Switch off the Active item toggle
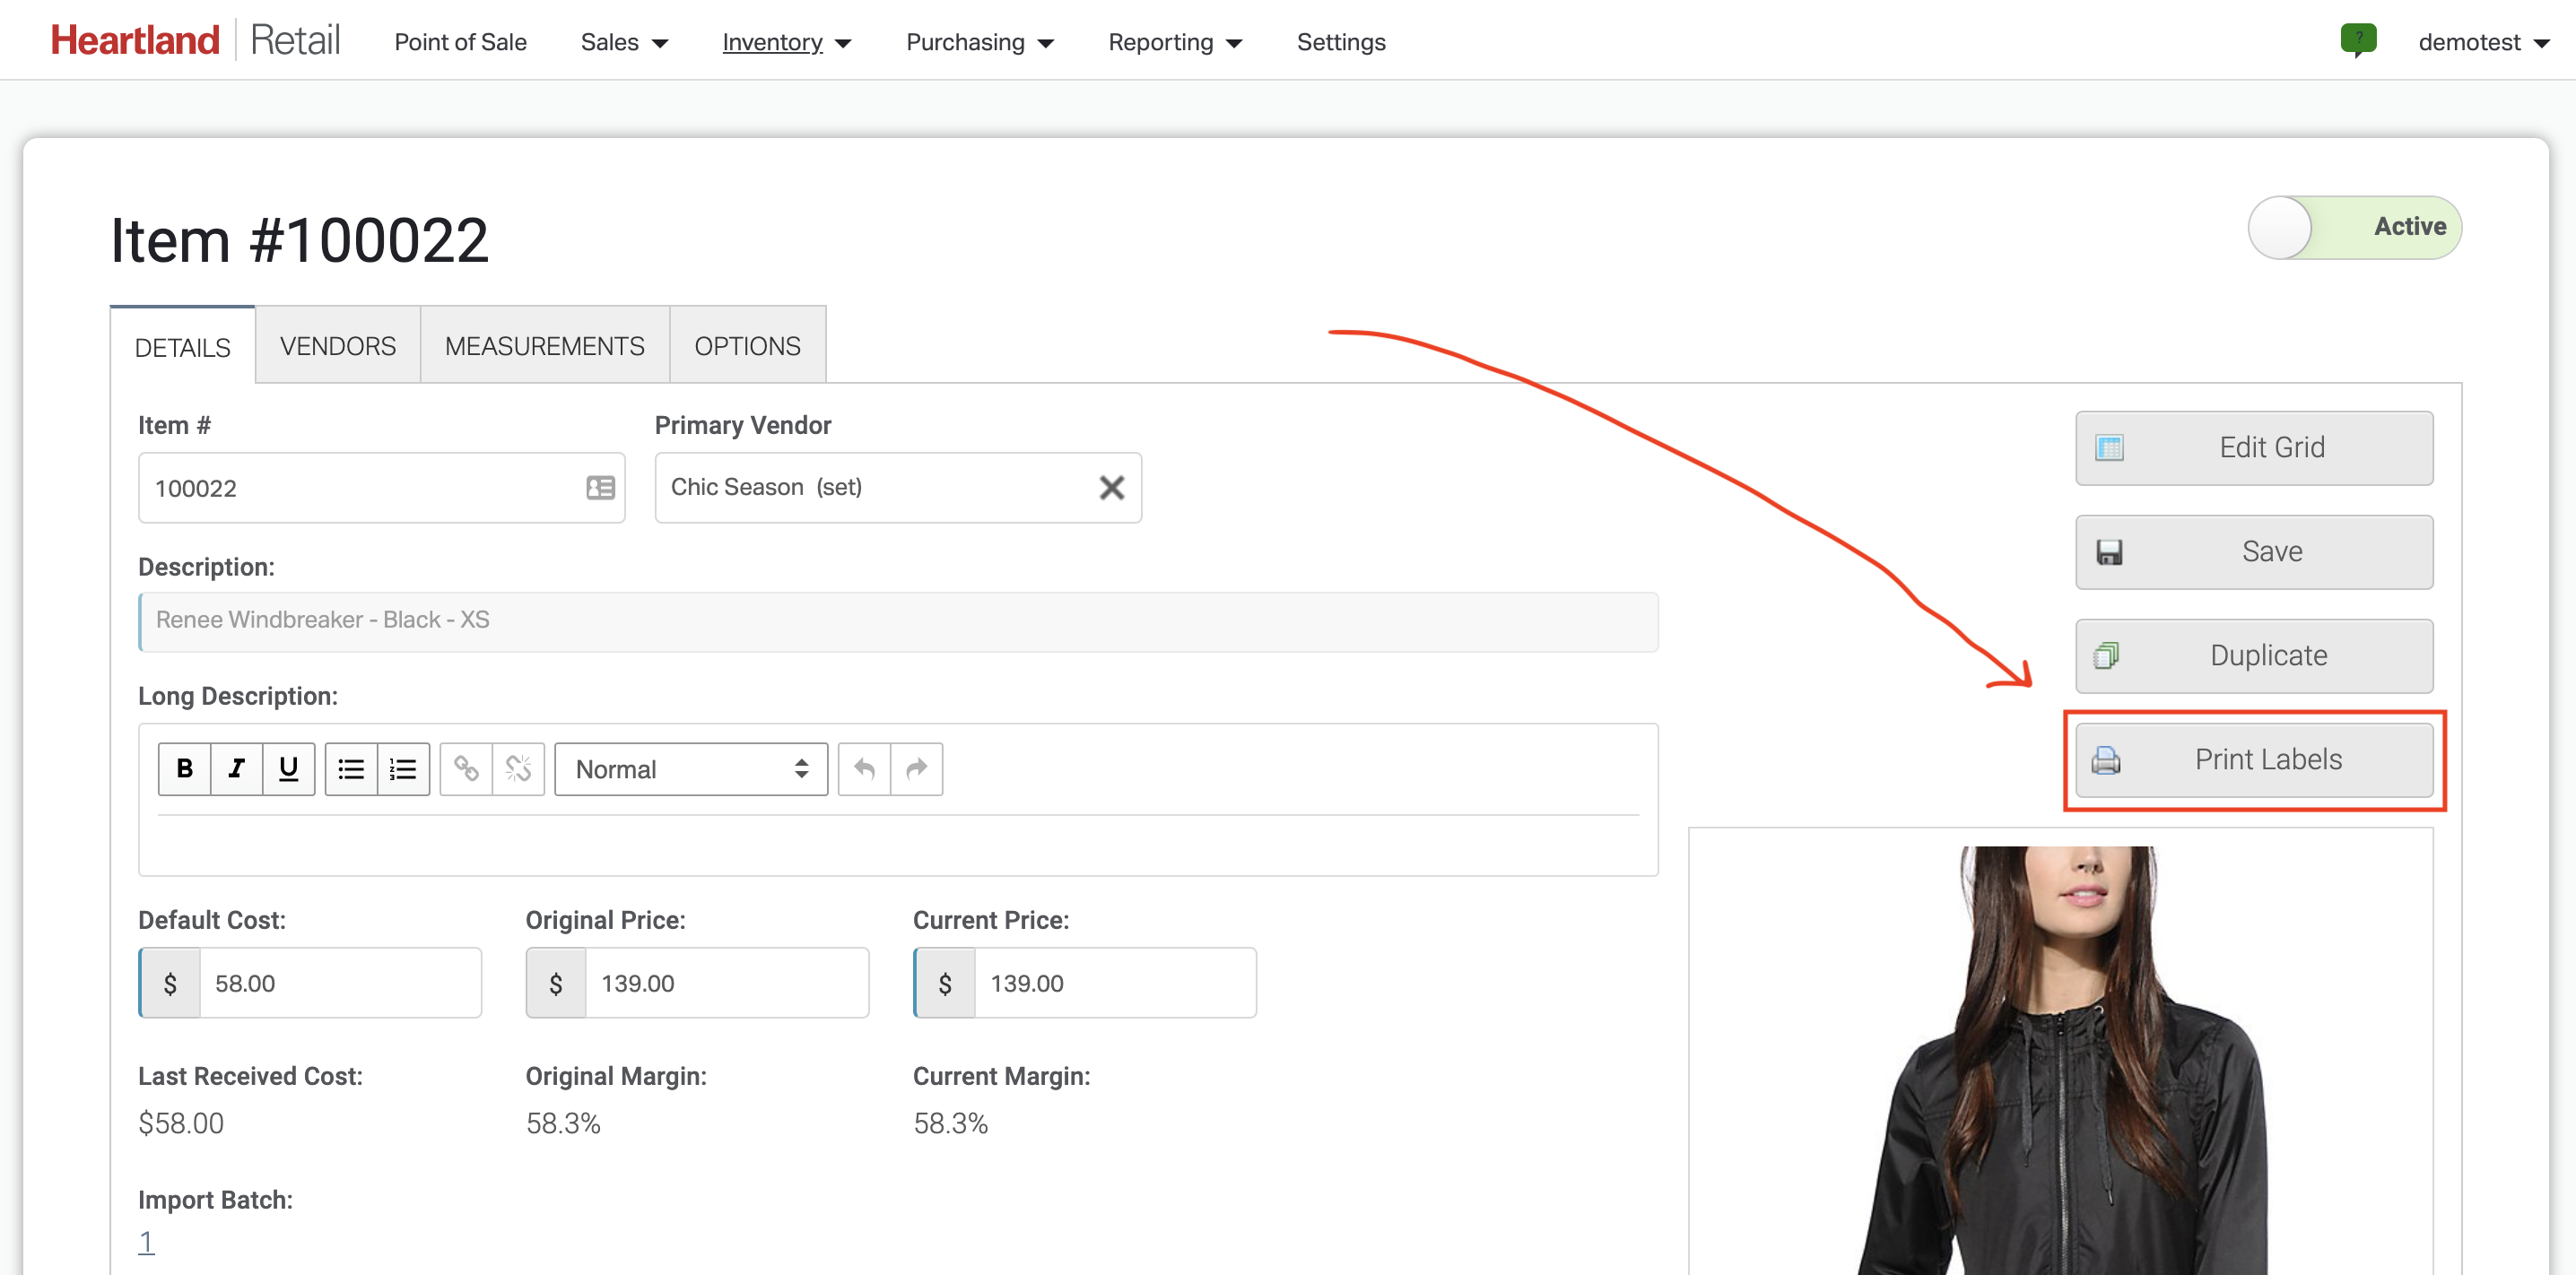Viewport: 2576px width, 1275px height. point(2354,227)
